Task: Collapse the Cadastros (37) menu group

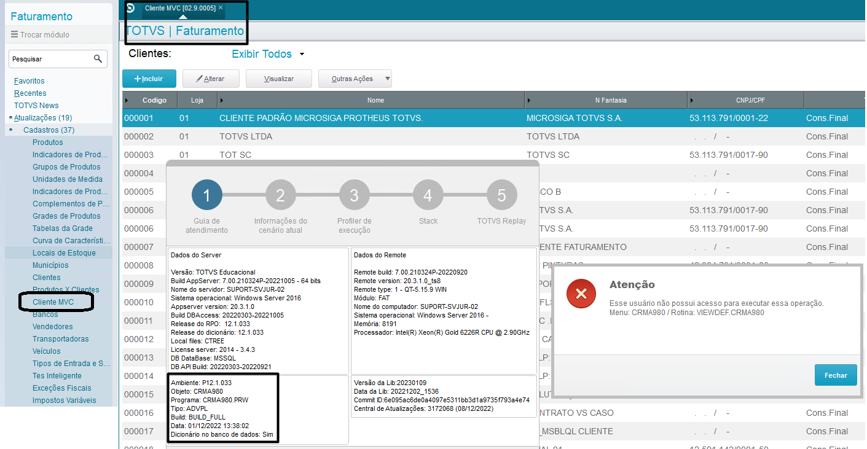Action: click(49, 130)
